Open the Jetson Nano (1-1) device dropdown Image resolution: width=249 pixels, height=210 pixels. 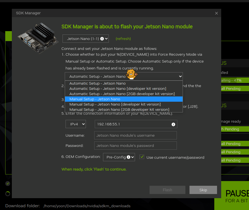point(86,39)
